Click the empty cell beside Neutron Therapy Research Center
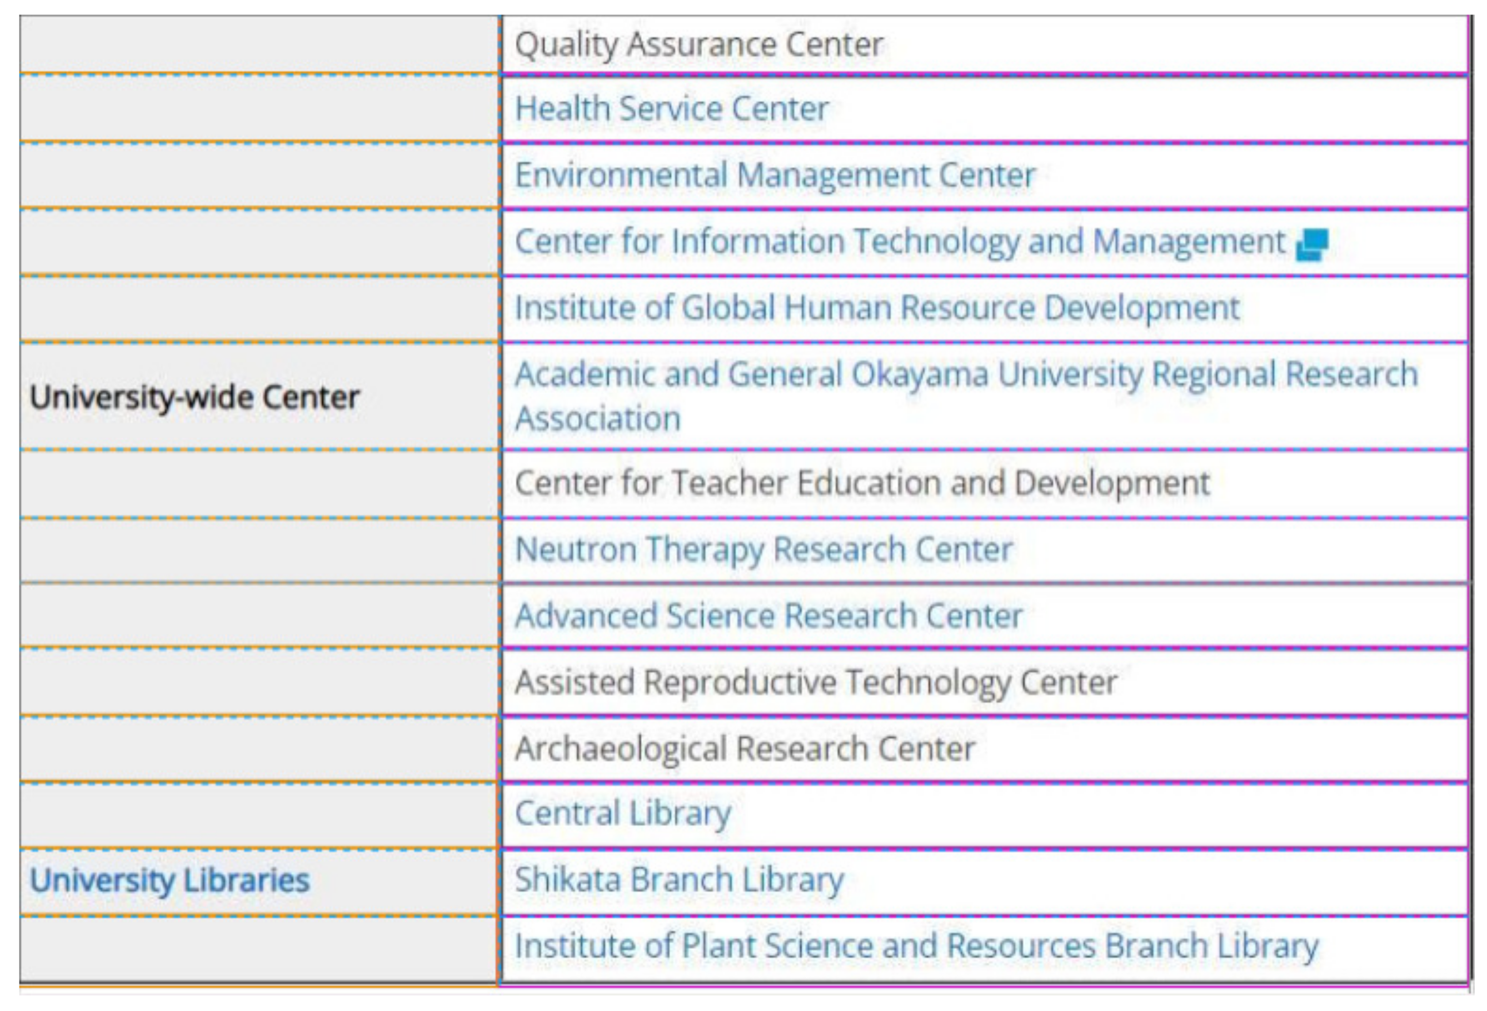This screenshot has width=1487, height=1011. tap(258, 550)
